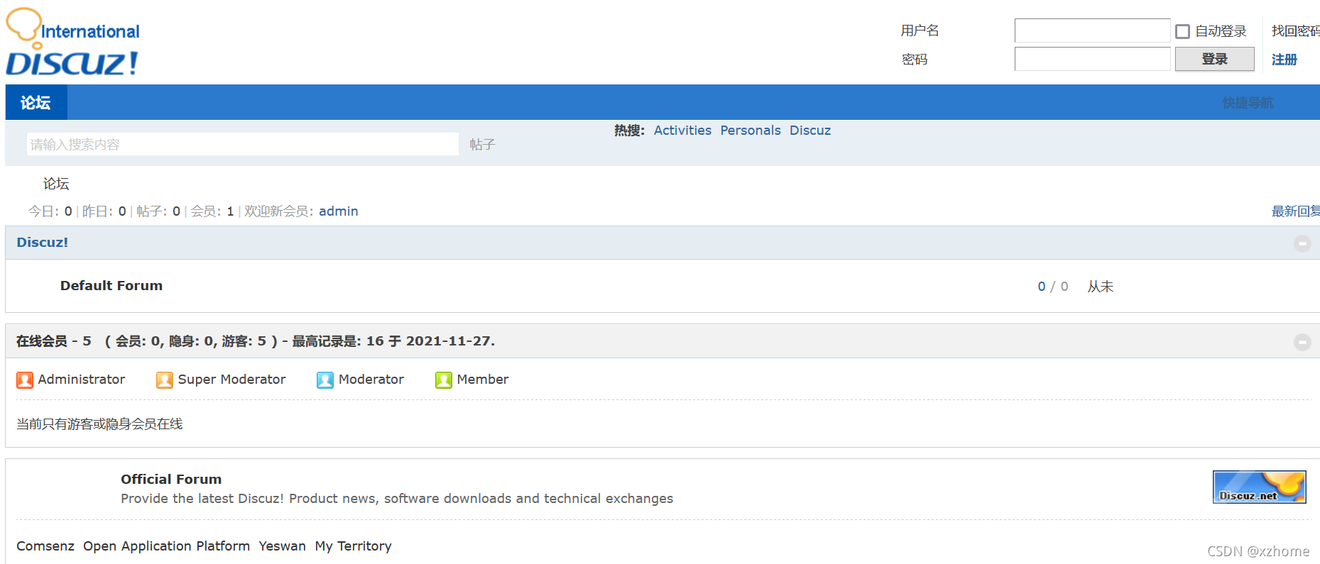Image resolution: width=1320 pixels, height=564 pixels.
Task: Open the 找回密码 password recovery link
Action: click(1295, 31)
